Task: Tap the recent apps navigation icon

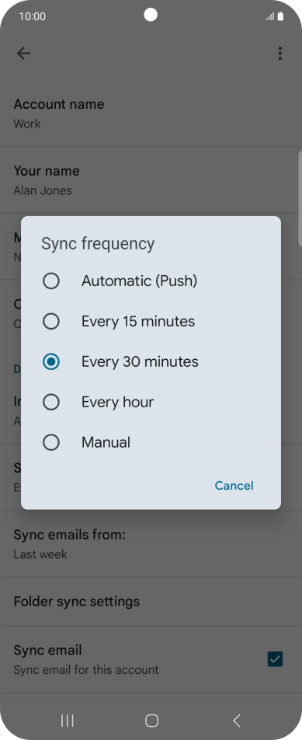Action: click(x=68, y=720)
